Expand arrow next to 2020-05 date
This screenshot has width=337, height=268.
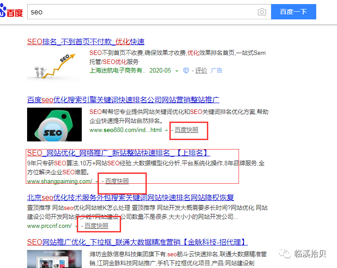177,71
